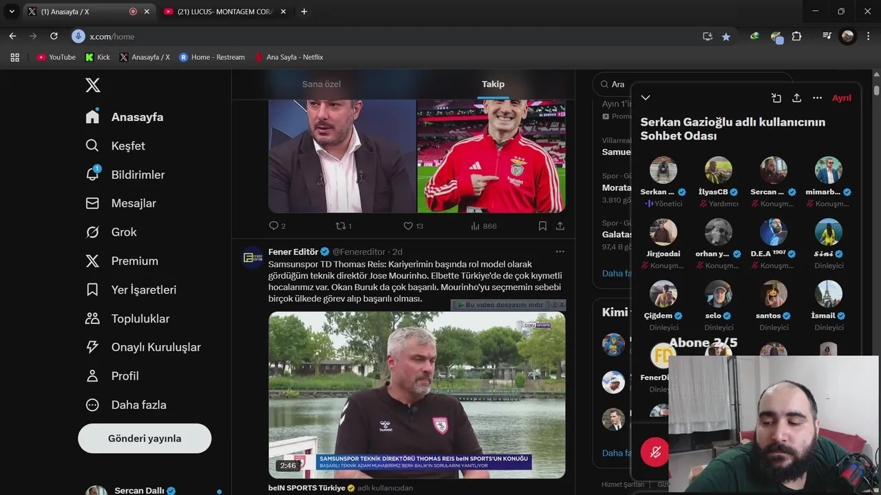Open Anasayfa home in sidebar

(x=125, y=117)
